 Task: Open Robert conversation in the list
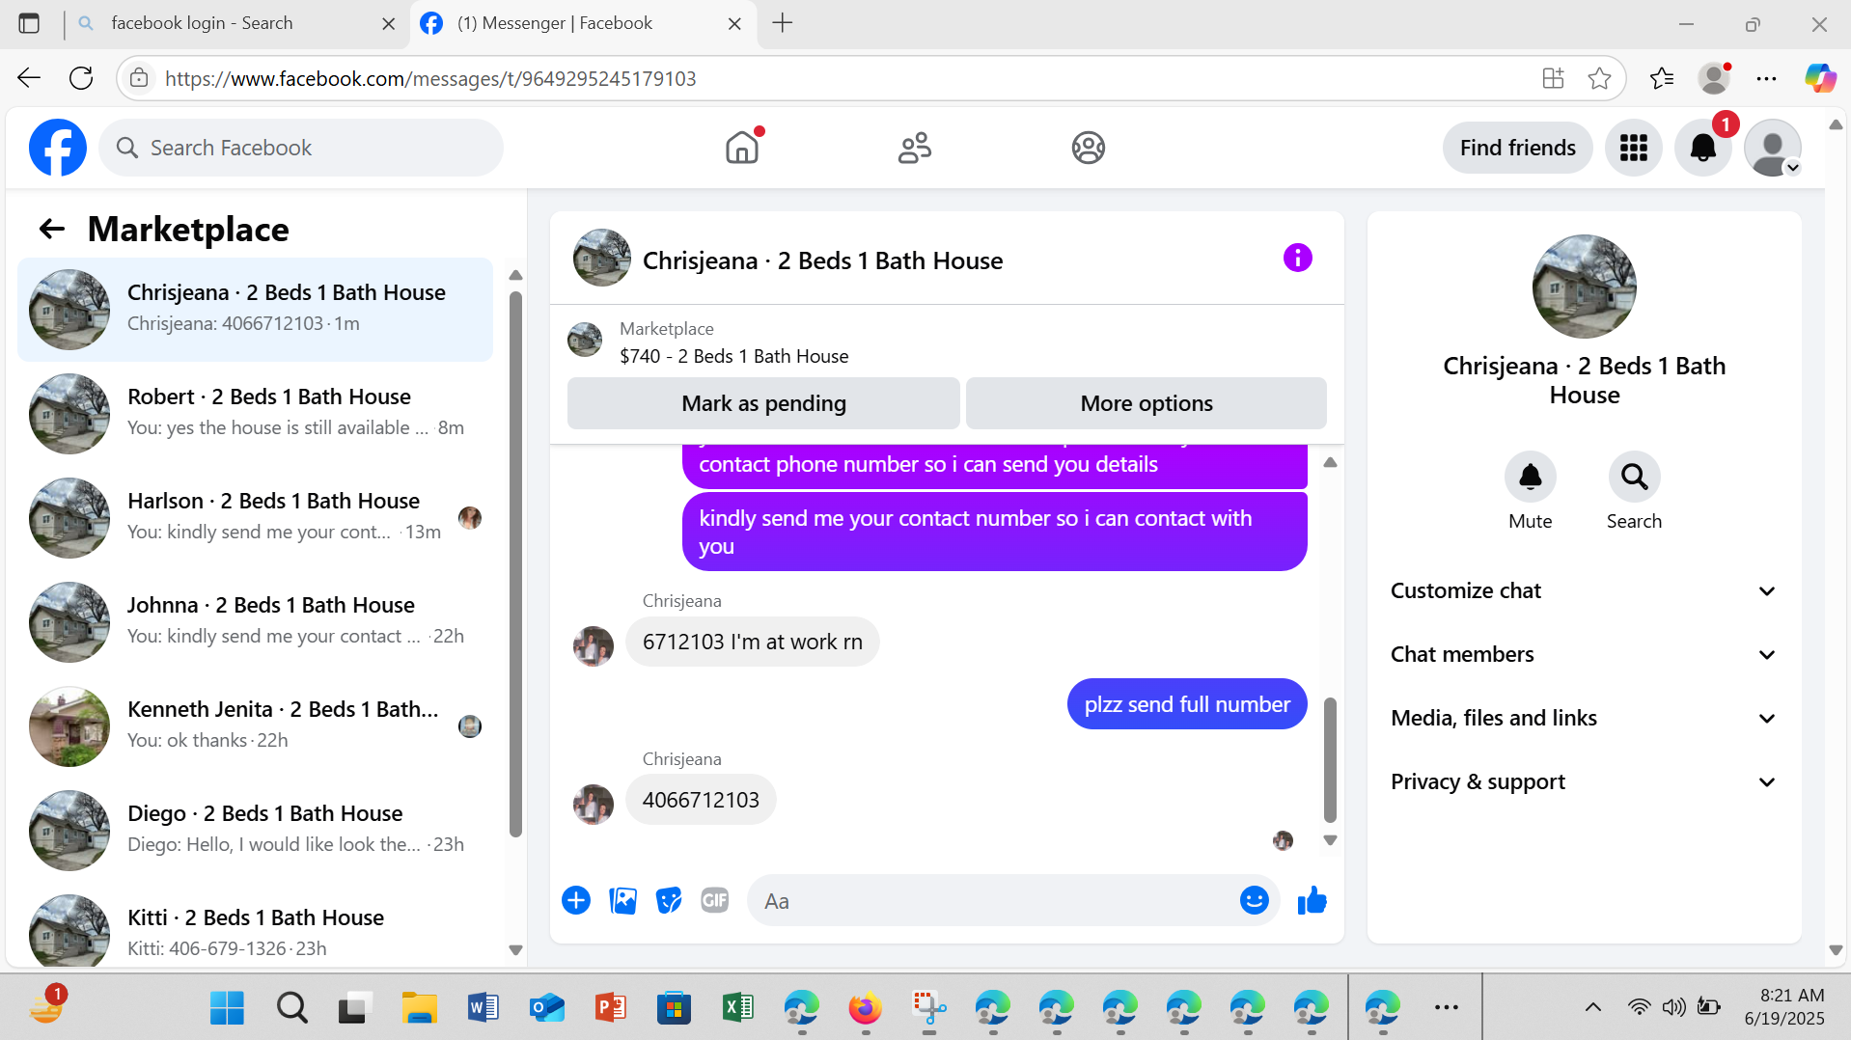pos(255,413)
